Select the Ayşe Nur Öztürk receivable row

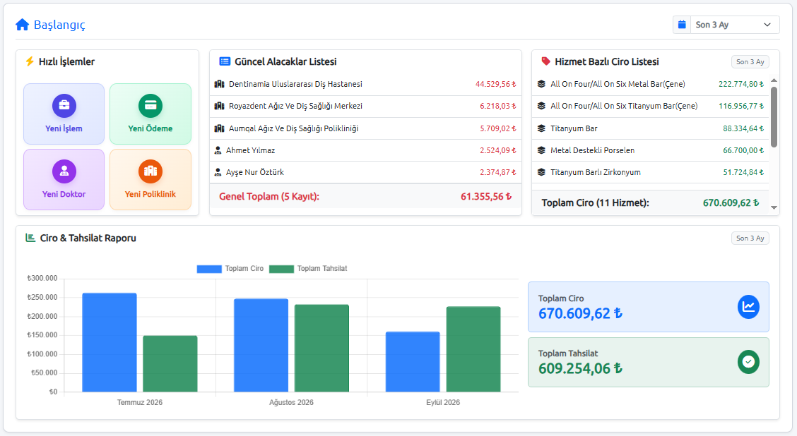pyautogui.click(x=365, y=172)
